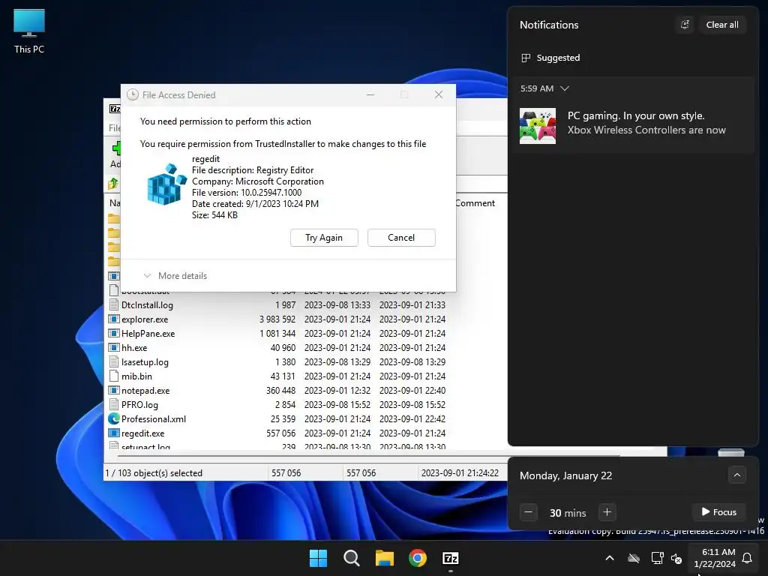Click the notification bell icon
Screen dimensions: 768x576
[x=747, y=558]
